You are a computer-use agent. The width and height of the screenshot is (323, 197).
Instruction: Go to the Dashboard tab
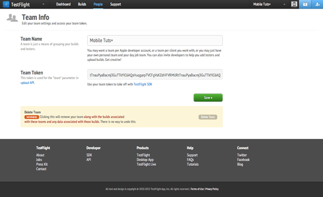point(63,4)
